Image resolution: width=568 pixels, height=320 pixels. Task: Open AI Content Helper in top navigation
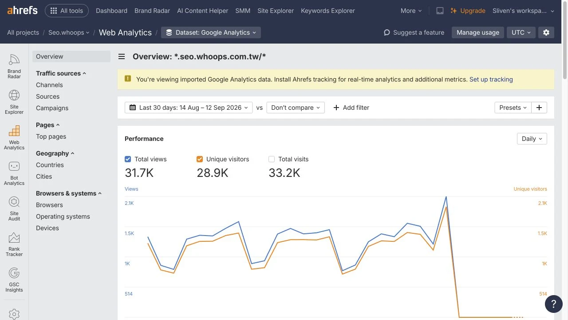(202, 11)
